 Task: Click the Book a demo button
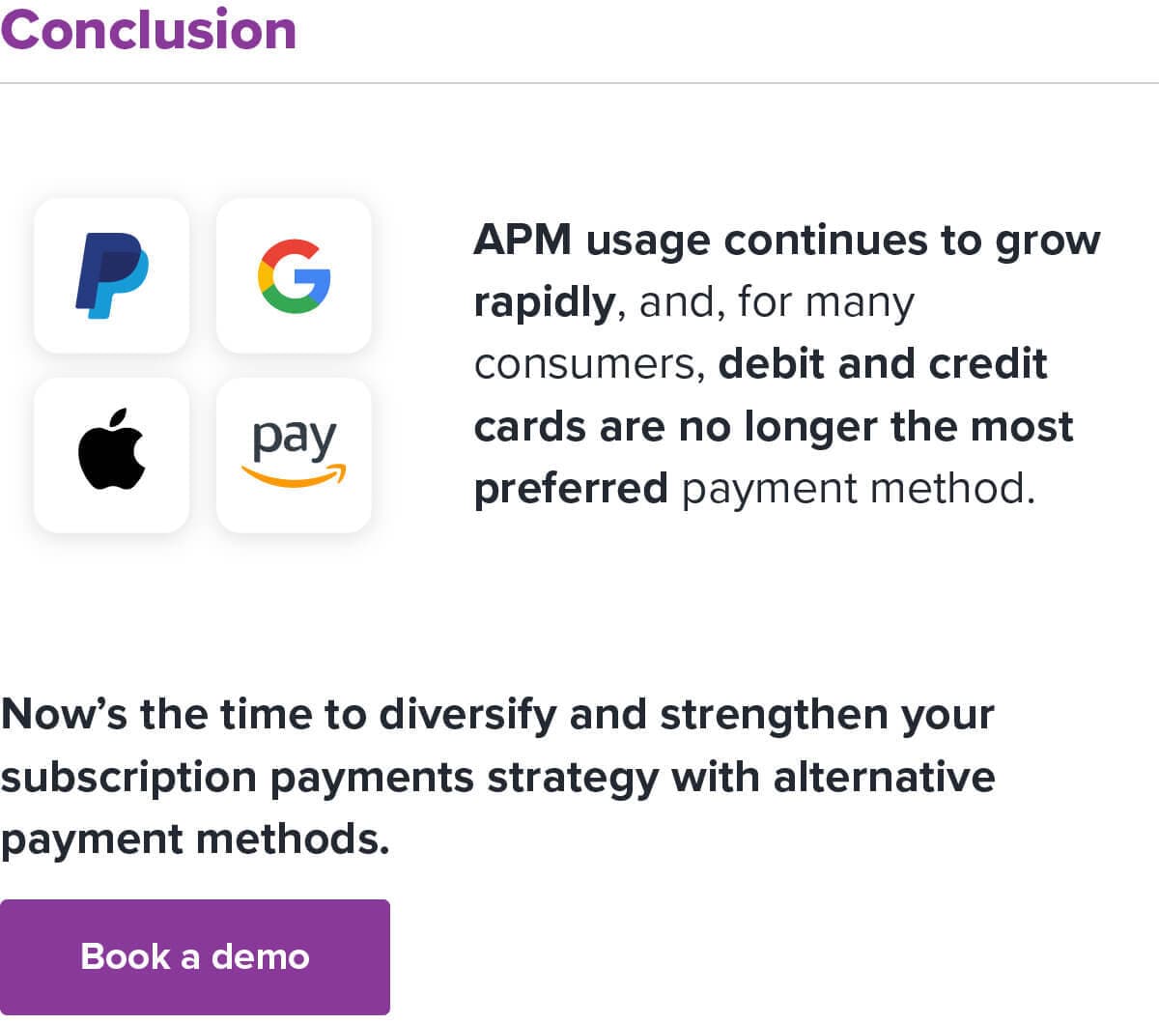tap(195, 956)
